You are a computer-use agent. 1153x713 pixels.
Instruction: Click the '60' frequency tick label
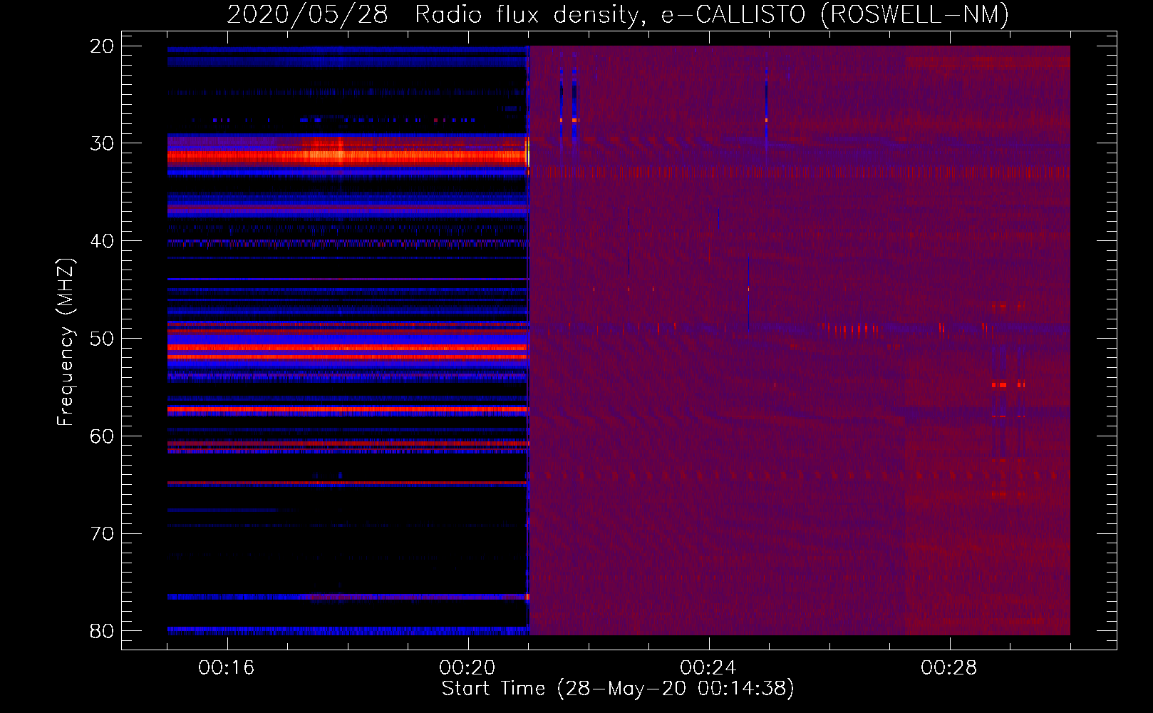(x=102, y=436)
